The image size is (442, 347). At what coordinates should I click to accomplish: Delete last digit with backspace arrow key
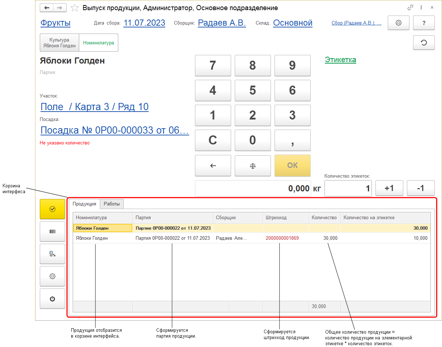(213, 166)
